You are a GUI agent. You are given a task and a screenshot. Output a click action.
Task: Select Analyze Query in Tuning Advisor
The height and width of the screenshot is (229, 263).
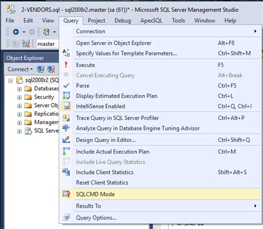tap(160, 128)
